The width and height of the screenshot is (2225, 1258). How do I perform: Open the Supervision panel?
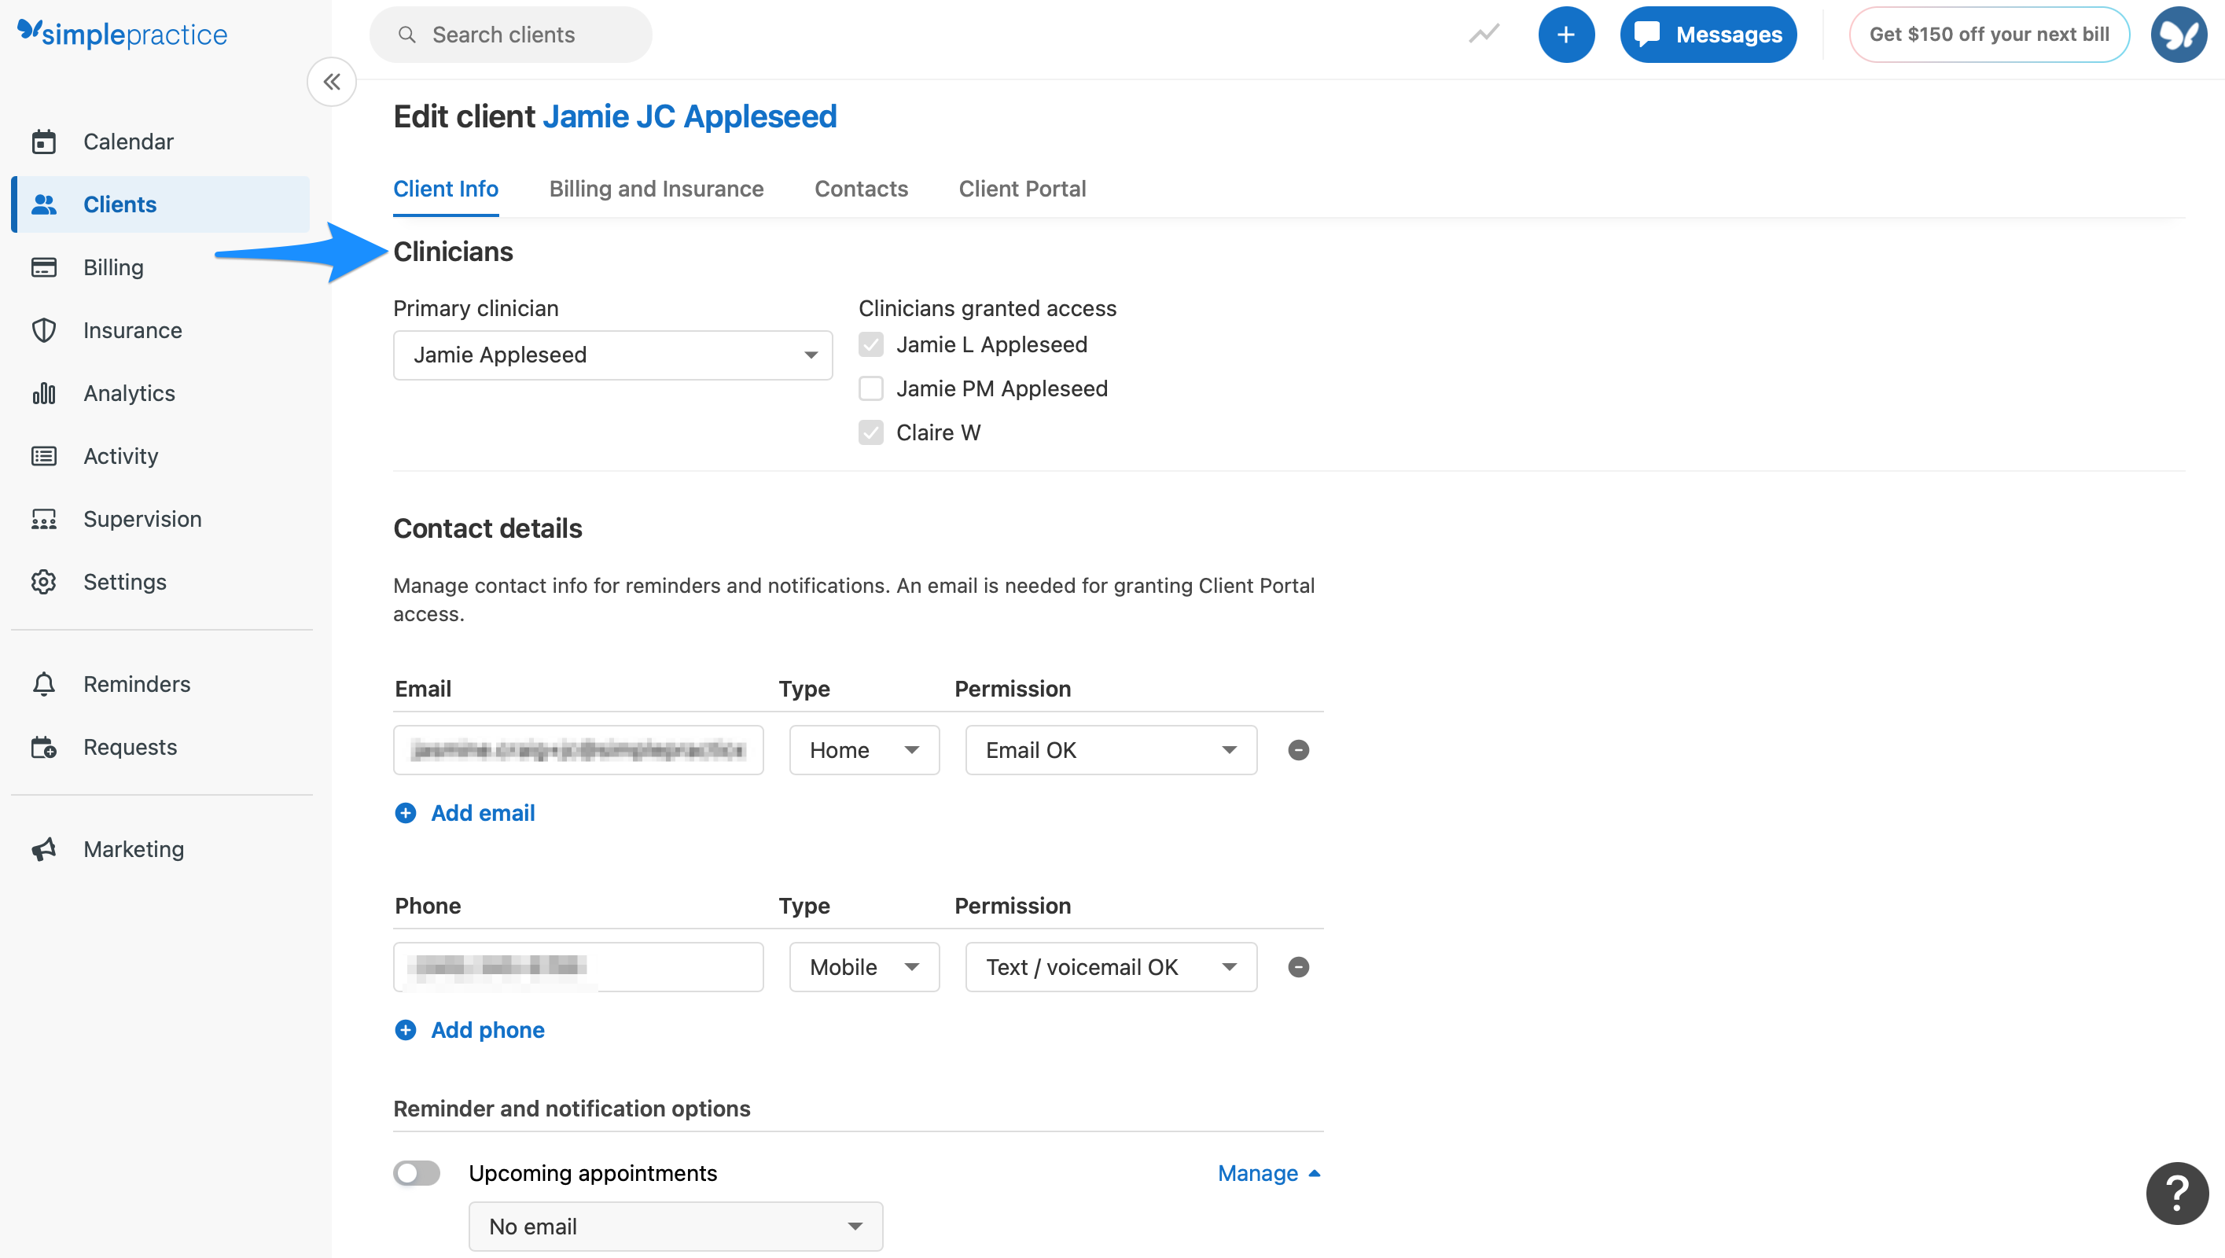142,518
